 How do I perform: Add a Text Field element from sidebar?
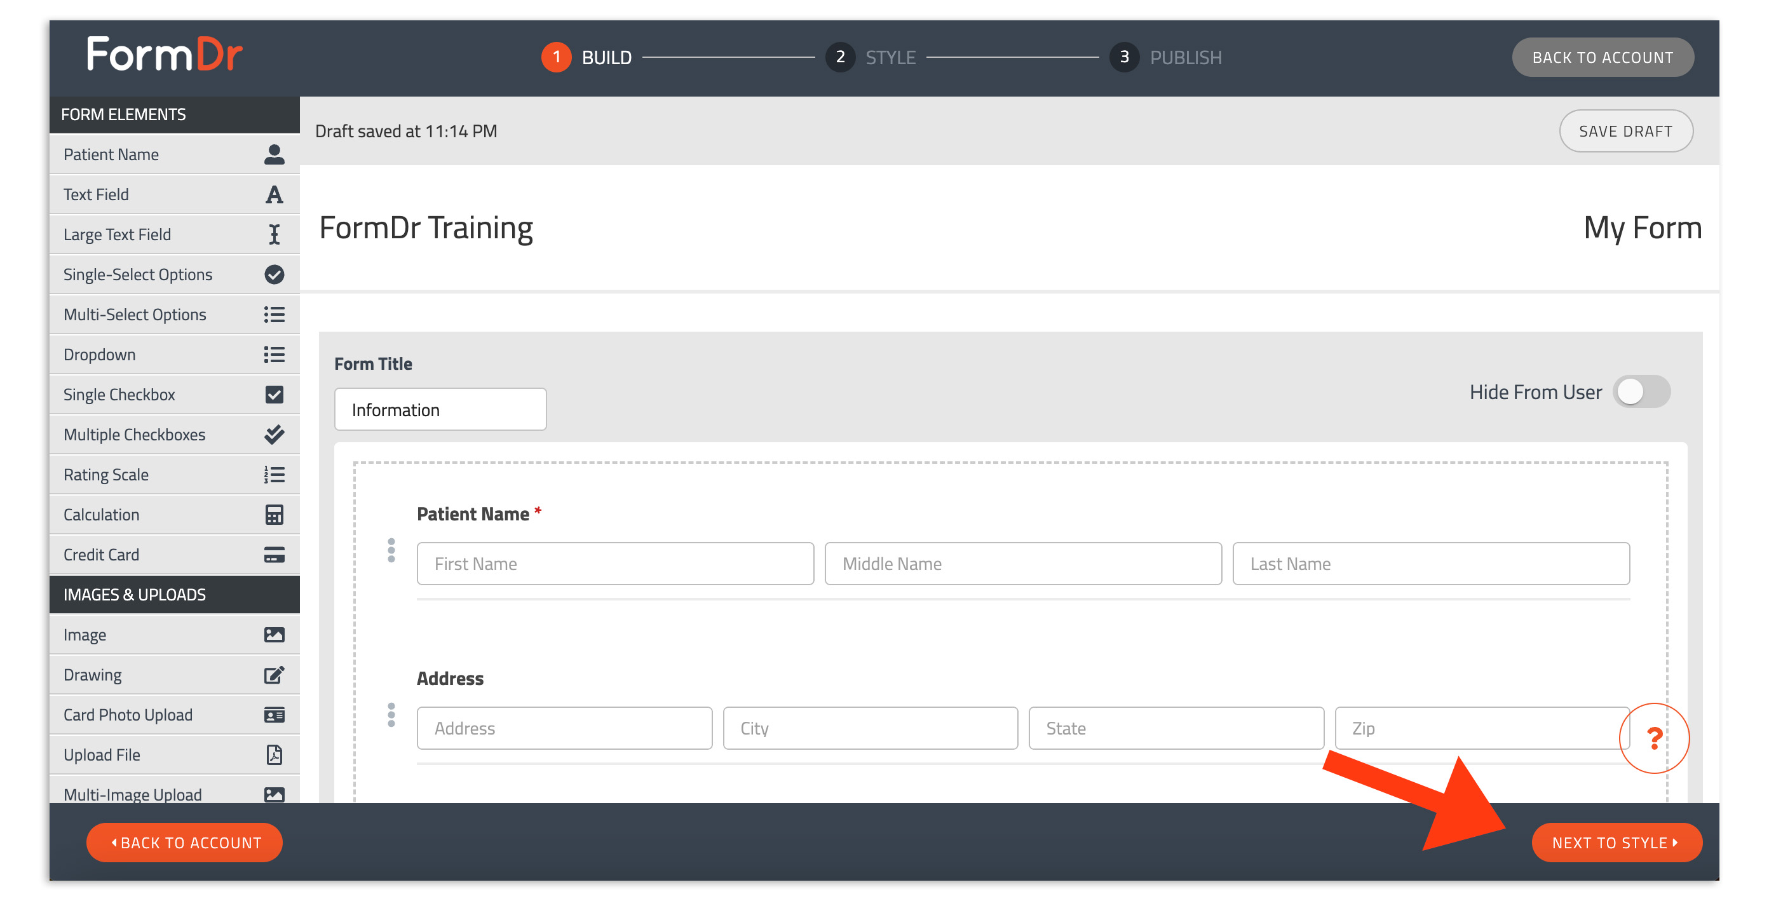point(175,194)
